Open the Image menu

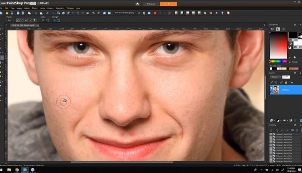point(19,8)
